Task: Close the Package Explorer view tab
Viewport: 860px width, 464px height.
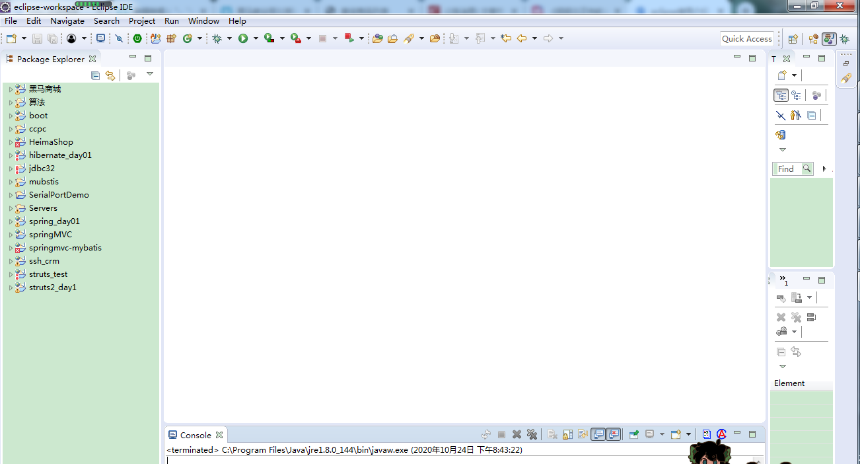Action: pyautogui.click(x=92, y=59)
